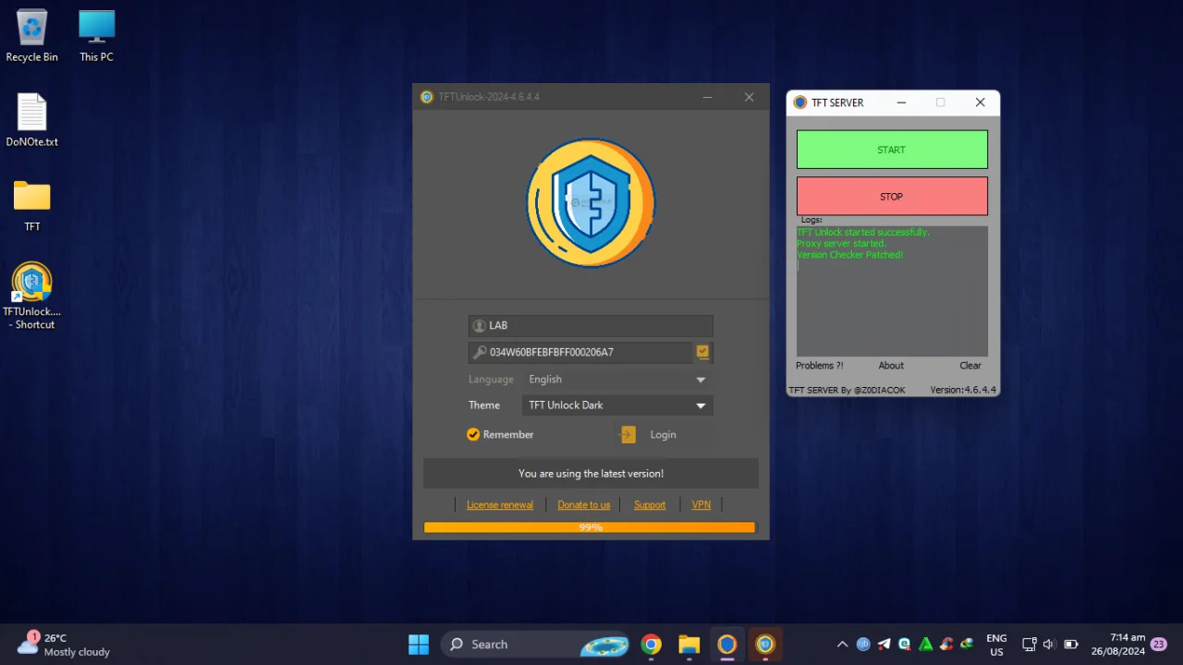1183x665 pixels.
Task: Open the notification count badge 23
Action: [x=1158, y=645]
